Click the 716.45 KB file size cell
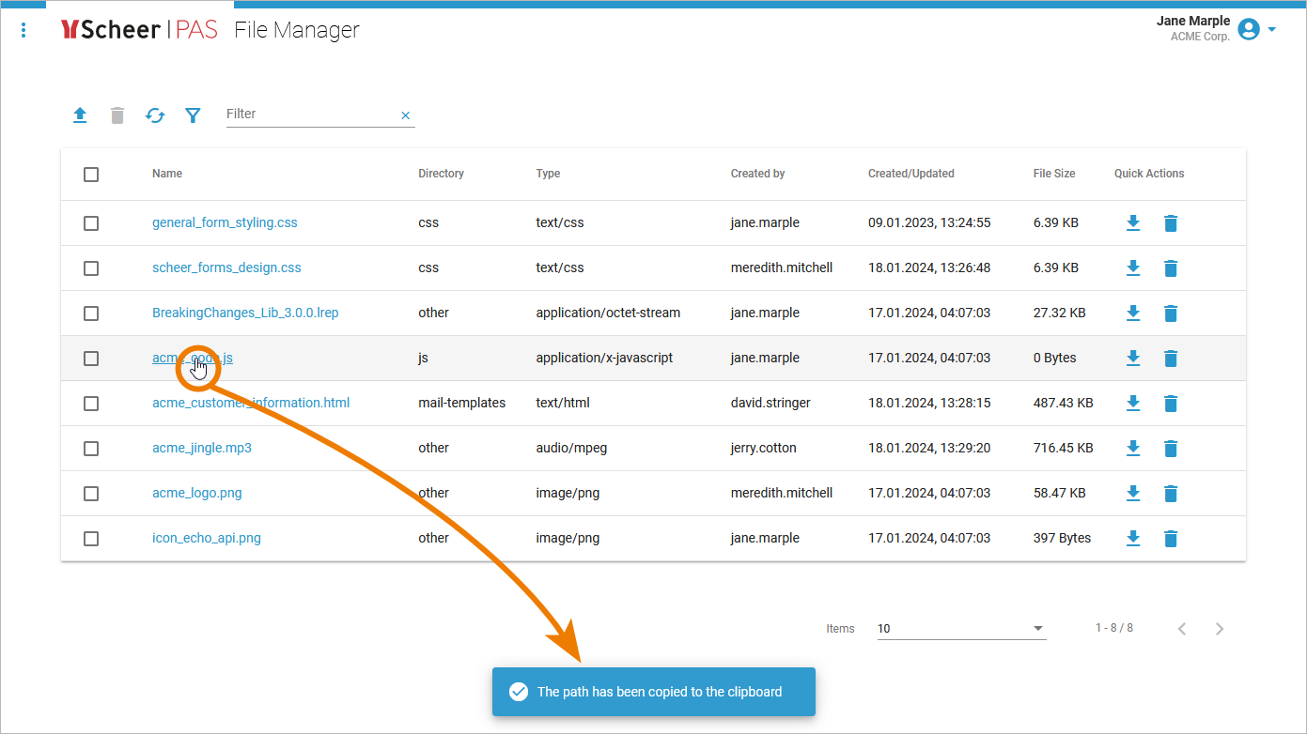 (x=1064, y=448)
